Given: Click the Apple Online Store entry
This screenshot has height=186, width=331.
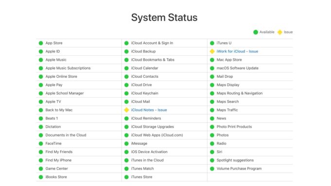Looking at the screenshot, I should [x=61, y=76].
